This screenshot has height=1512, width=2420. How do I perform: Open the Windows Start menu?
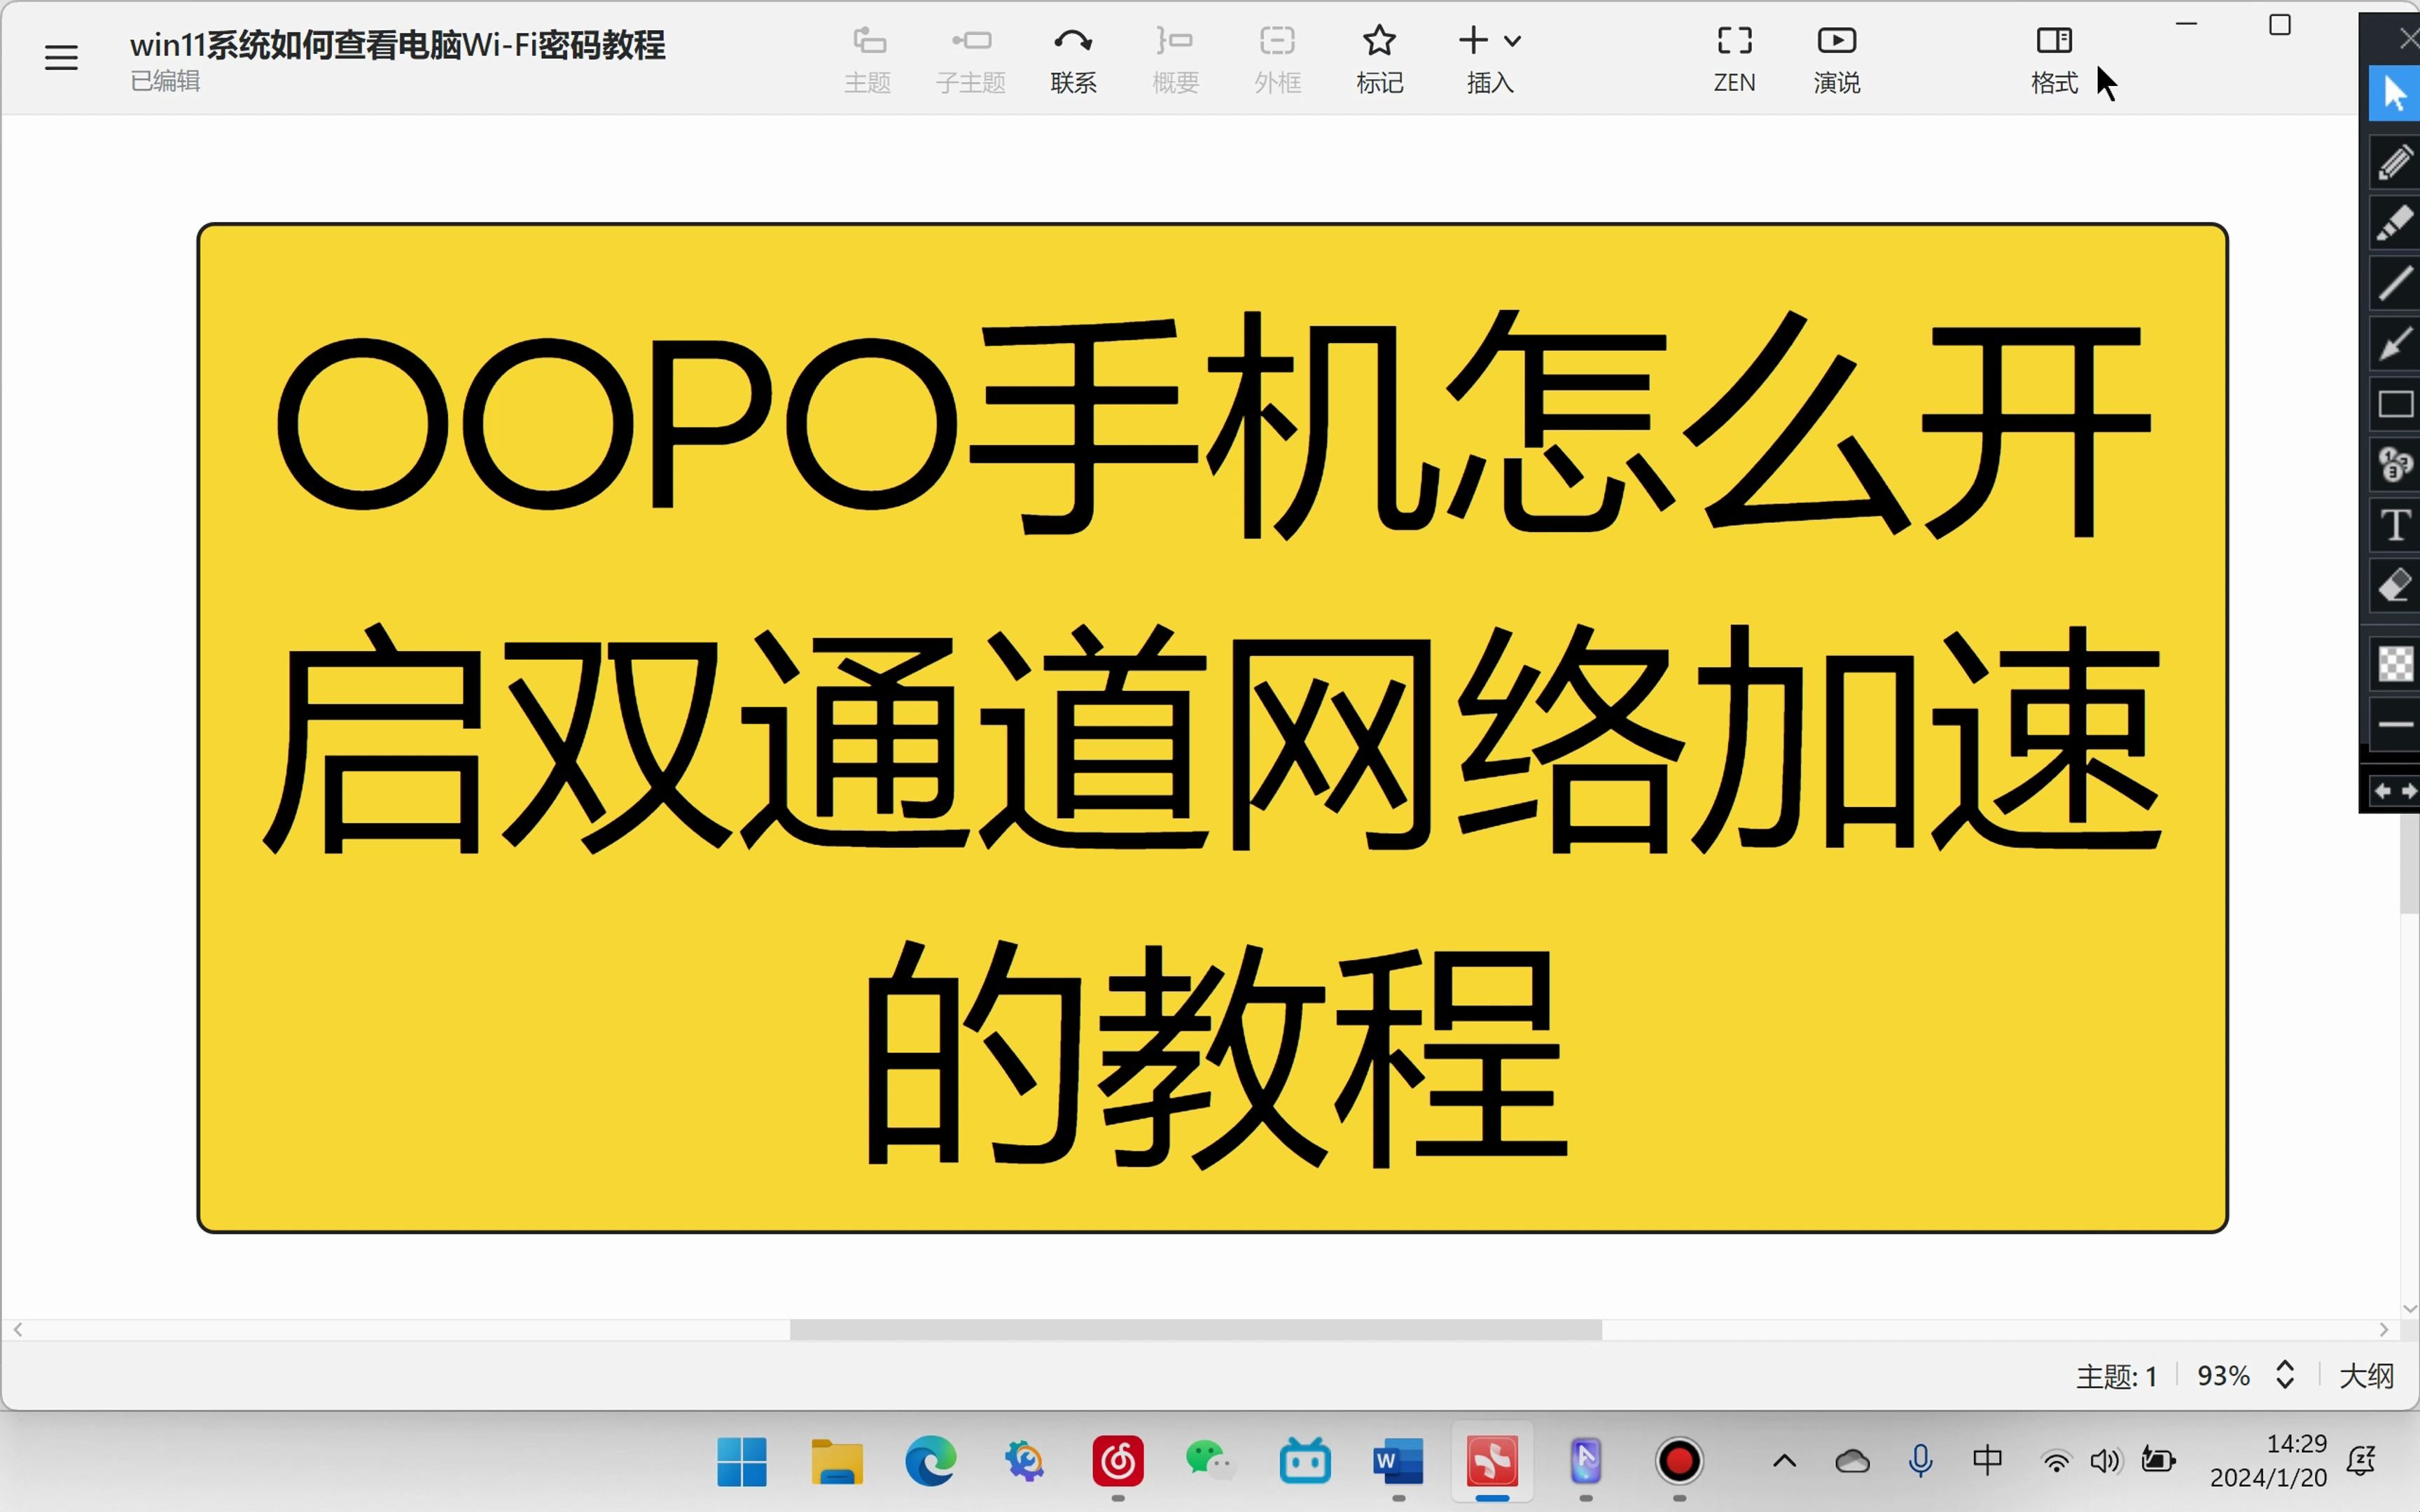click(742, 1462)
